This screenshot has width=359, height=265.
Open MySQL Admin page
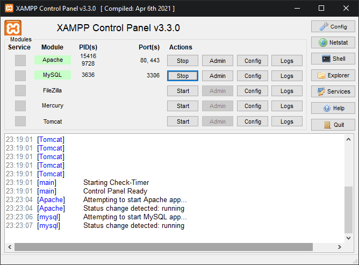pos(218,76)
